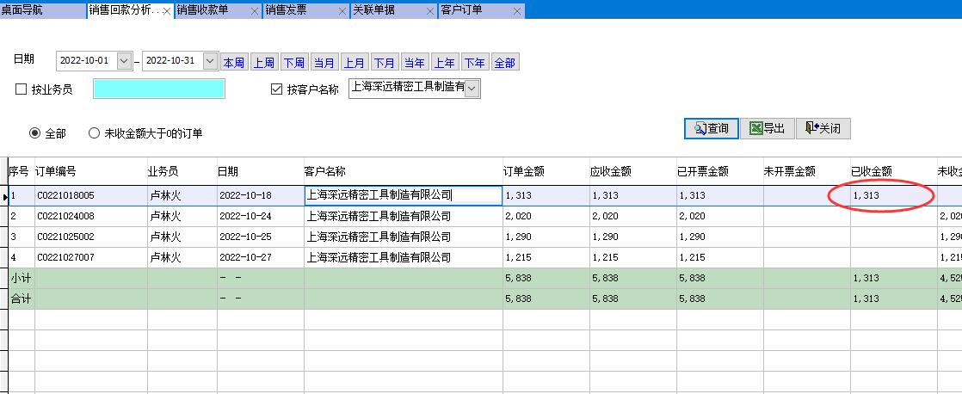
Task: Switch to the 桌面导航 tab
Action: [x=33, y=10]
